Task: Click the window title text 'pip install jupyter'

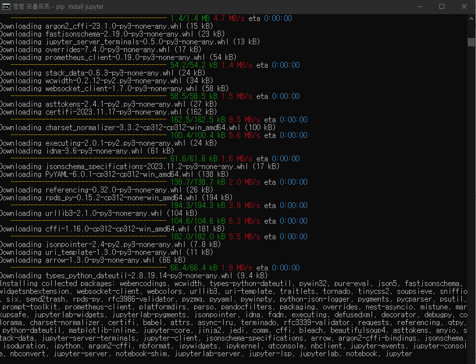Action: click(x=80, y=7)
